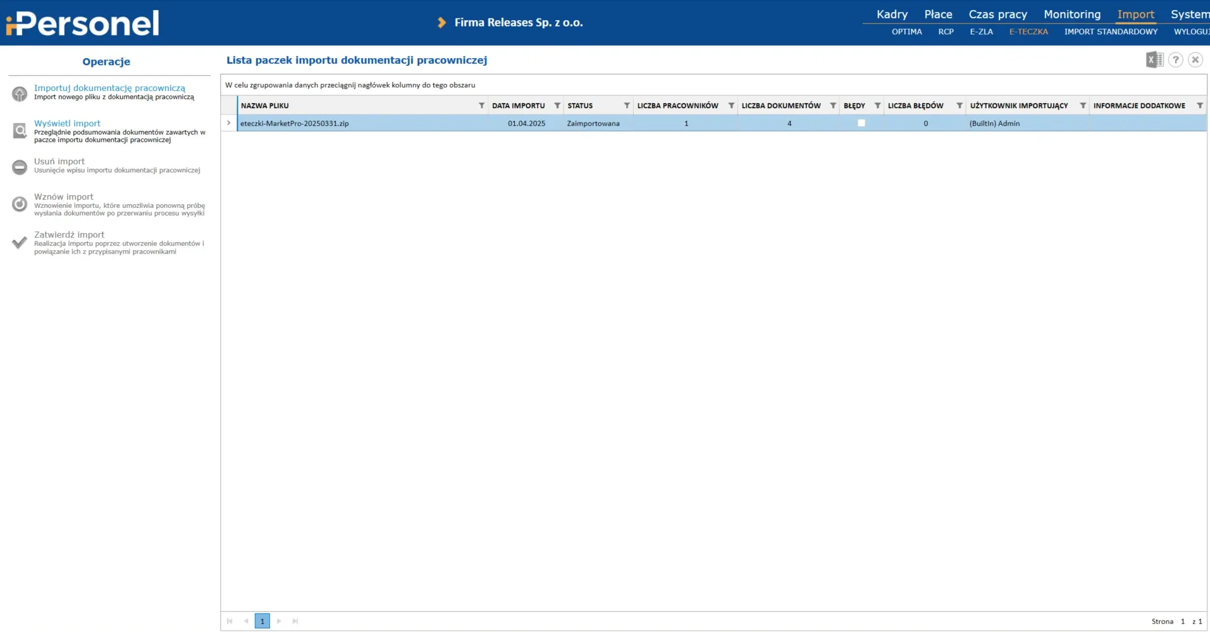Click the Usuń import minus icon
Image resolution: width=1210 pixels, height=632 pixels.
(20, 167)
